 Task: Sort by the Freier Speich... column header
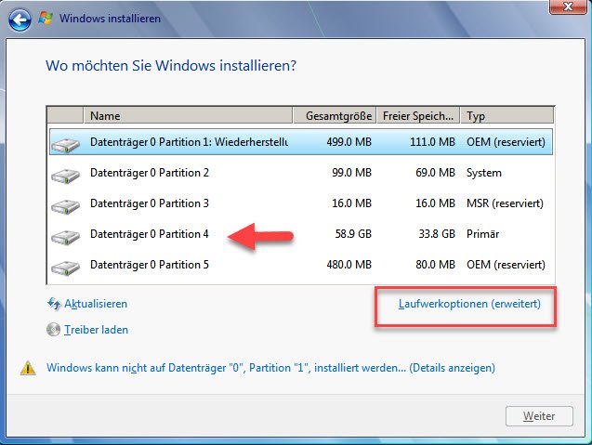click(x=418, y=115)
